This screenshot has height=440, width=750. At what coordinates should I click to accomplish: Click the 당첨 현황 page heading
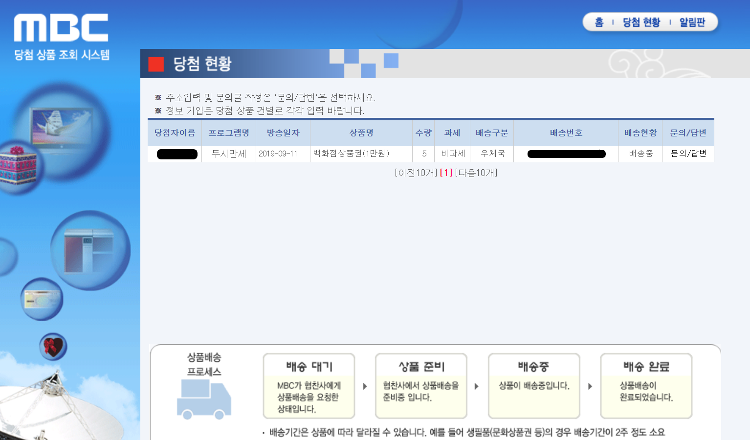tap(202, 64)
